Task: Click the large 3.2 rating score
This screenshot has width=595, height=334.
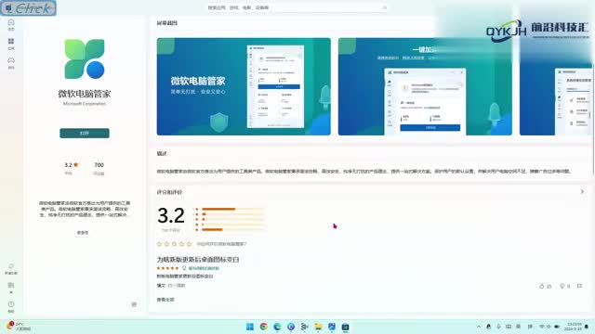Action: coord(171,215)
